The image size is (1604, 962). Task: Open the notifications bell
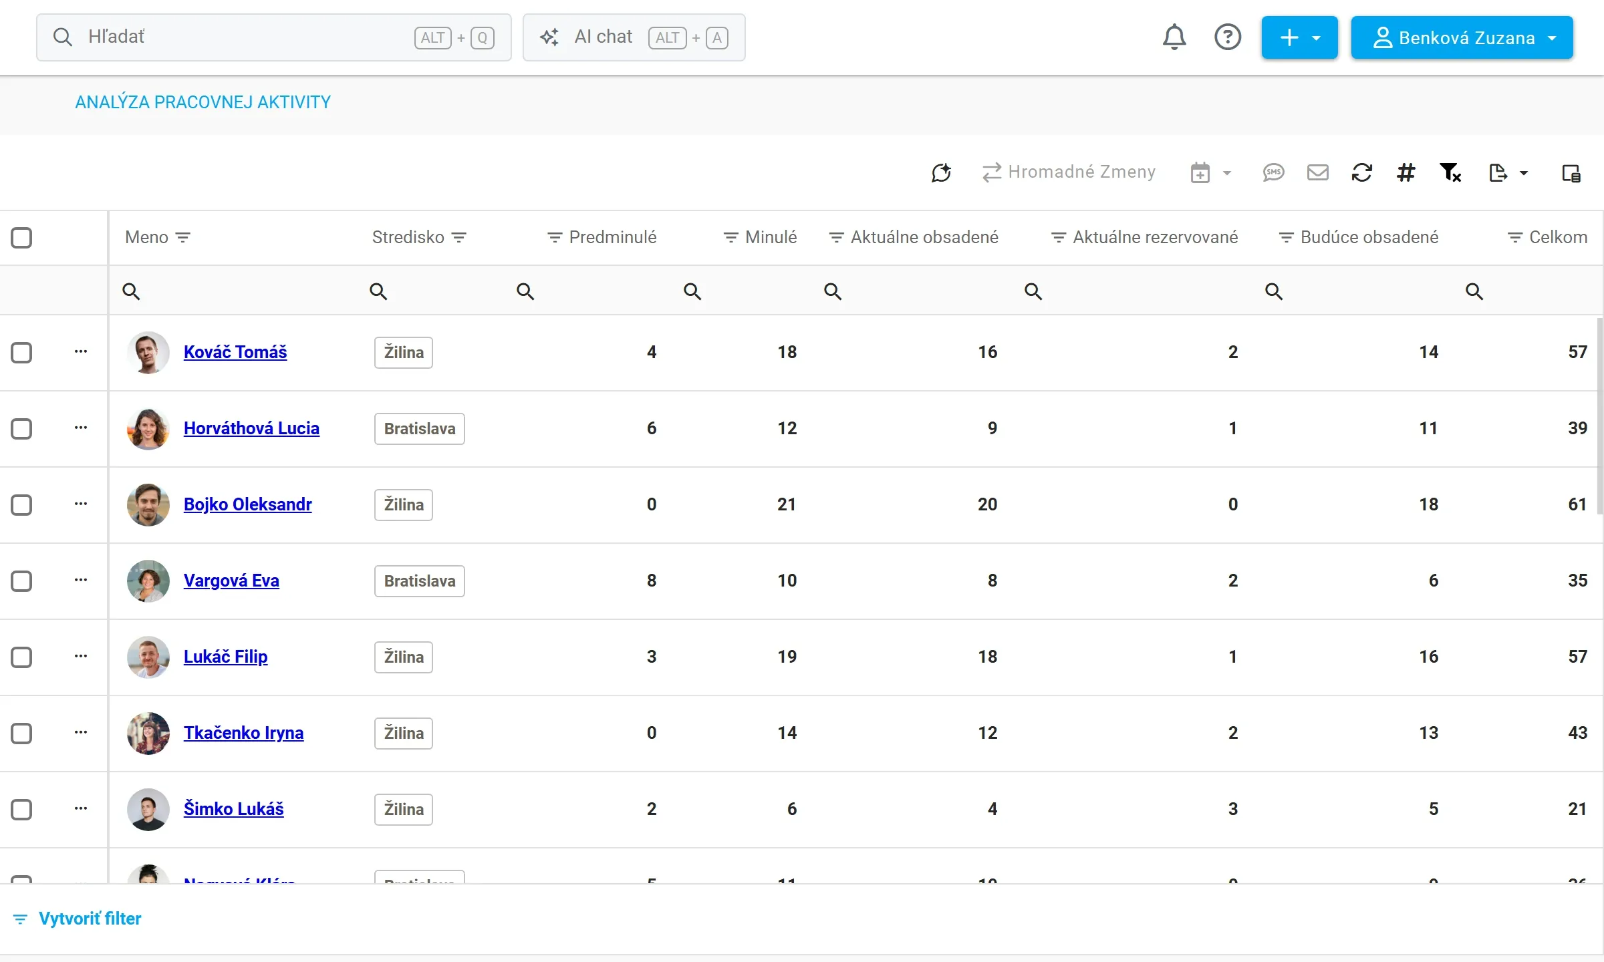coord(1174,37)
